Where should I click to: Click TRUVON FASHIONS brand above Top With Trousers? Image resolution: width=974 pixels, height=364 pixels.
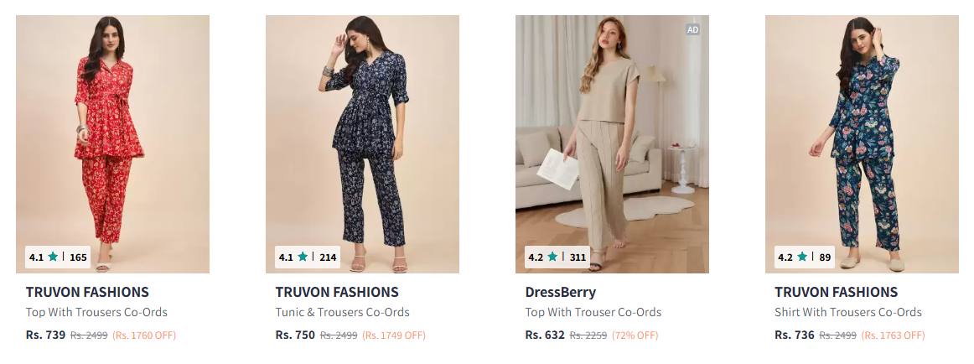point(87,293)
